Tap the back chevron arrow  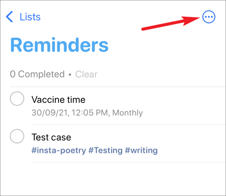click(9, 17)
